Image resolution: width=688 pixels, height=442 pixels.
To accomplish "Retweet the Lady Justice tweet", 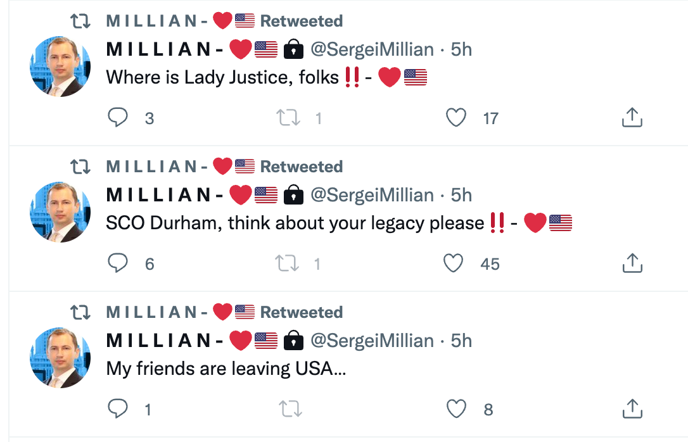I will [289, 118].
